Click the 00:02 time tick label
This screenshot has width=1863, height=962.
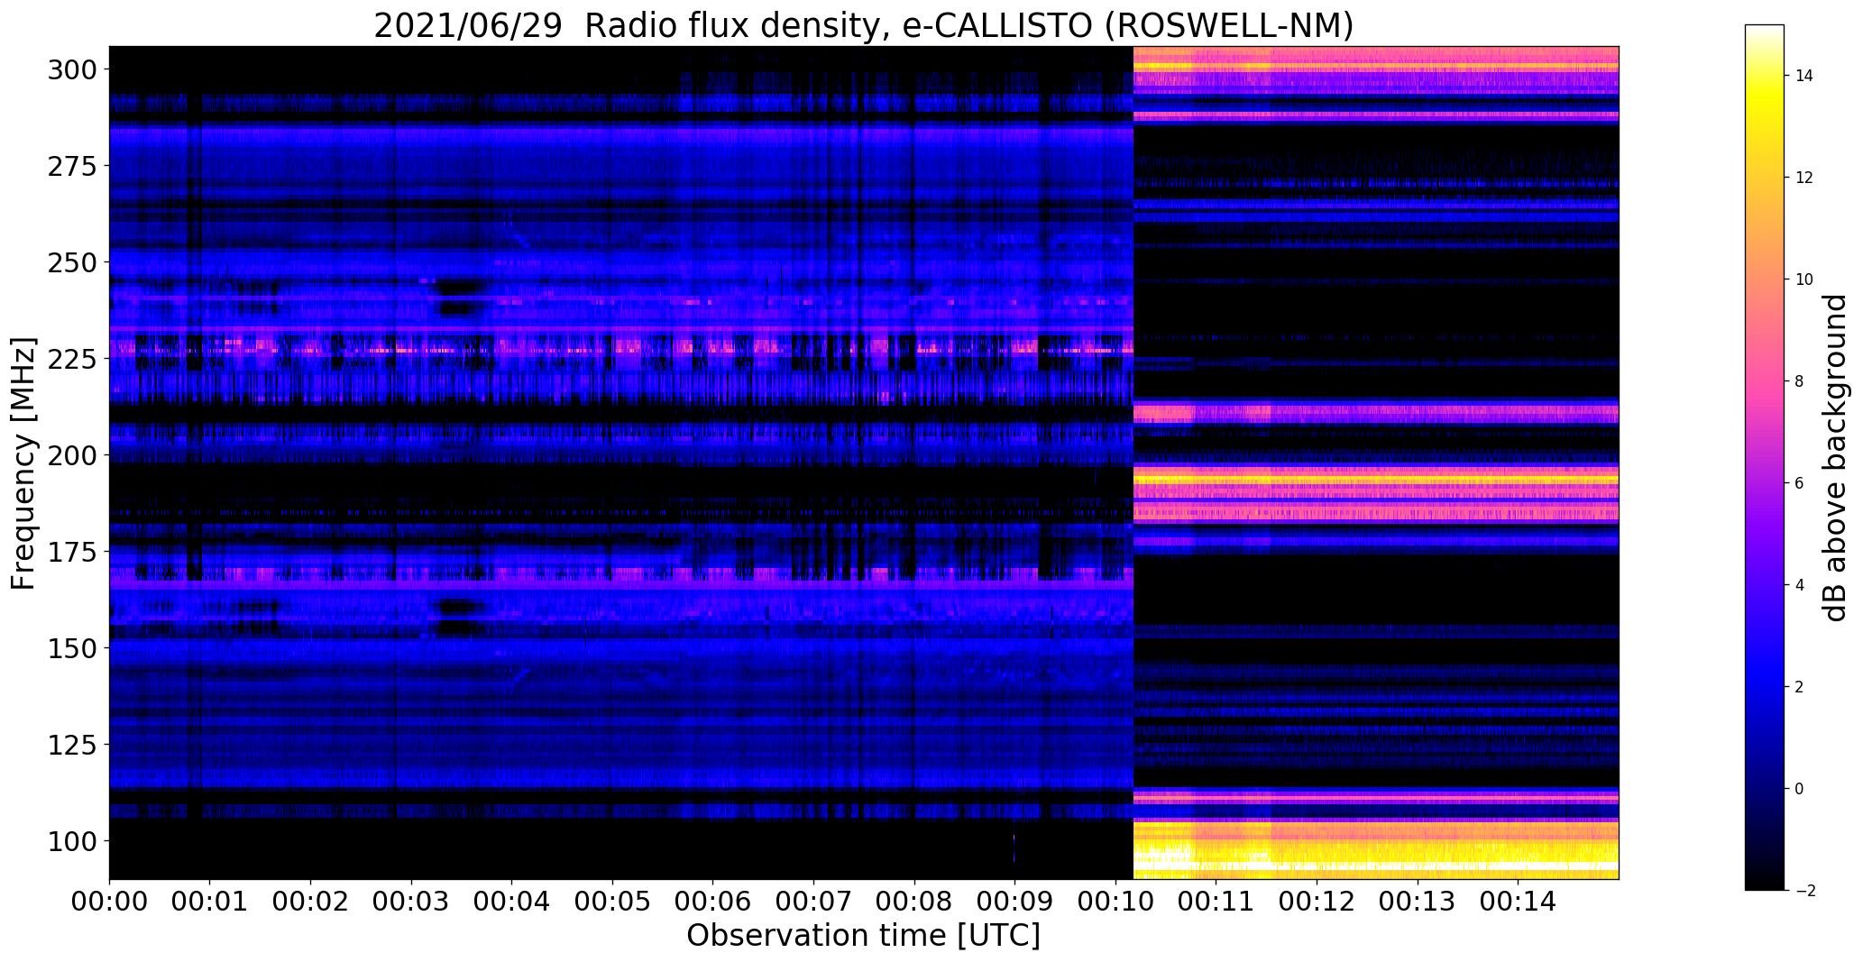tap(310, 901)
